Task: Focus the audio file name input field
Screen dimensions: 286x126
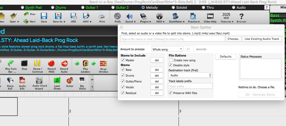Action: coord(173,39)
